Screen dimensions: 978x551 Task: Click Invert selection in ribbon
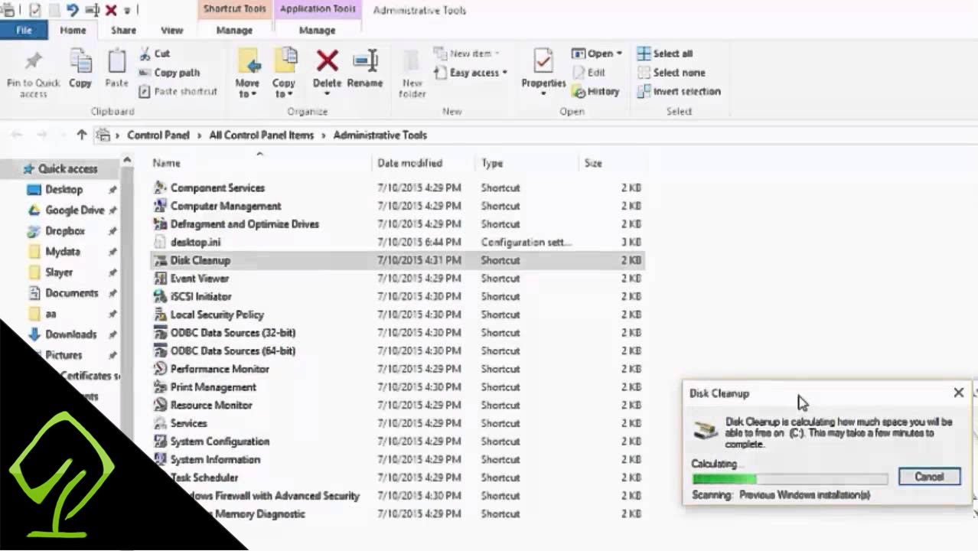679,91
